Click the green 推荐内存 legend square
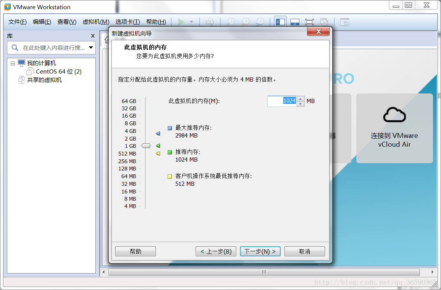The image size is (441, 290). (x=170, y=152)
